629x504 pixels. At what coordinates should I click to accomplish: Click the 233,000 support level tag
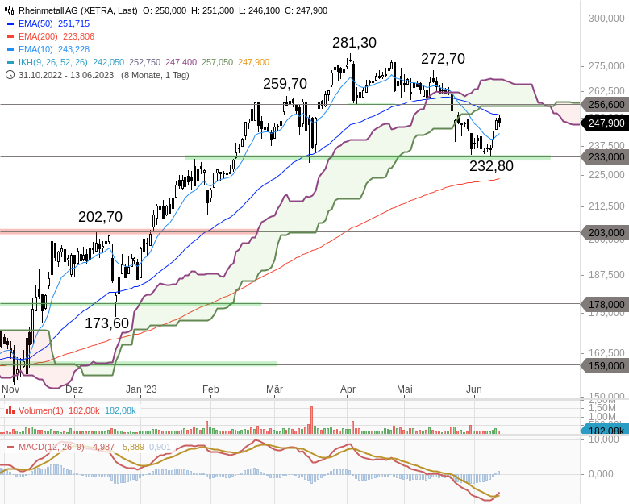pyautogui.click(x=605, y=157)
